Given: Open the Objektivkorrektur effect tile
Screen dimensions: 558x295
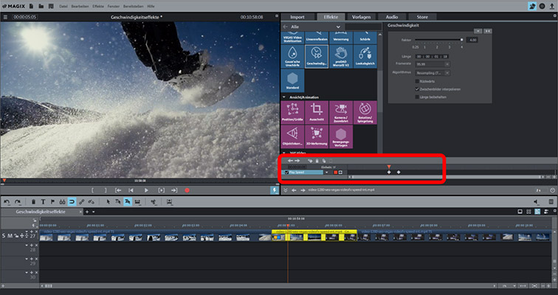Looking at the screenshot, I should point(292,137).
